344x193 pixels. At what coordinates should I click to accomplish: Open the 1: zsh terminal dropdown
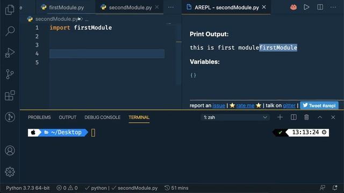(x=235, y=117)
